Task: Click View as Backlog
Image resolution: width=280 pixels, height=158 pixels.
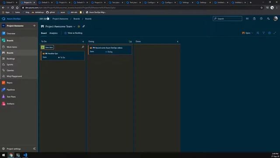Action: click(x=73, y=33)
